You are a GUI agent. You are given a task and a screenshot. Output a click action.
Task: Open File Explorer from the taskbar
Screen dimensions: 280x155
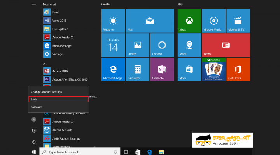(x=161, y=152)
